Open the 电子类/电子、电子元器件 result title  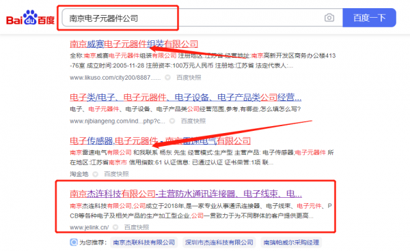[x=185, y=98]
